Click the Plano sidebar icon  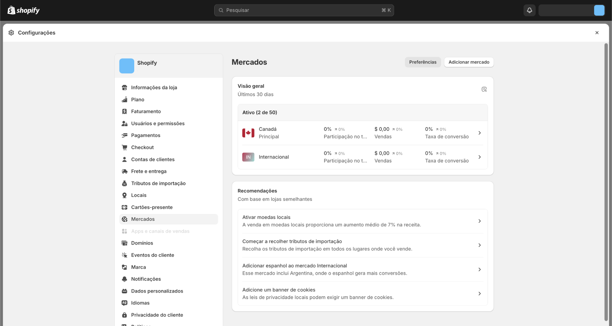pyautogui.click(x=124, y=99)
